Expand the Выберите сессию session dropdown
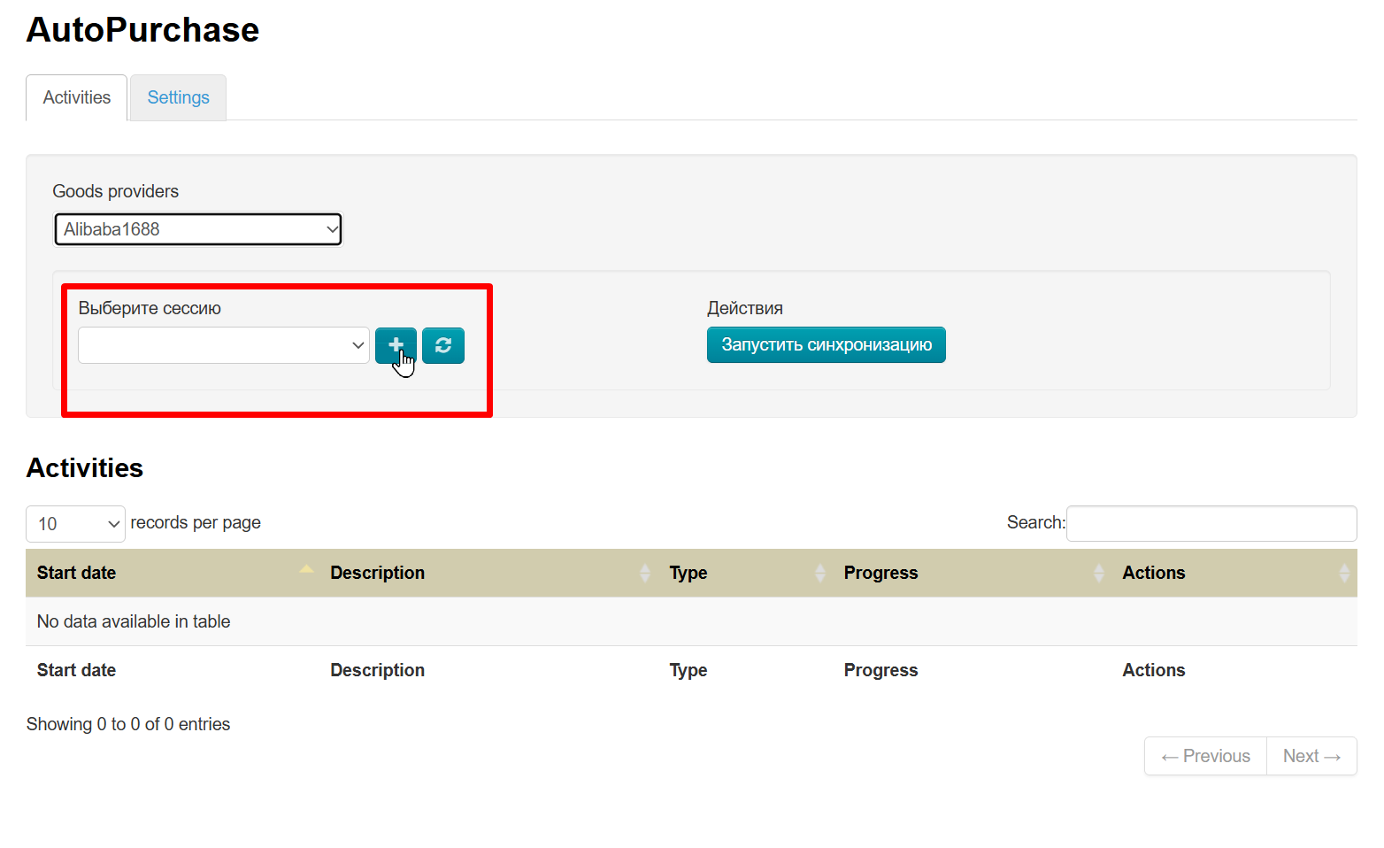The width and height of the screenshot is (1384, 848). [x=224, y=345]
